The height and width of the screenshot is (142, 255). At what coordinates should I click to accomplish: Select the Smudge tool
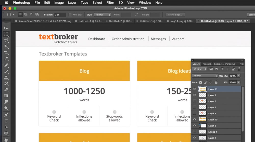tap(6, 102)
